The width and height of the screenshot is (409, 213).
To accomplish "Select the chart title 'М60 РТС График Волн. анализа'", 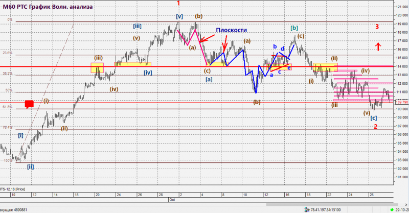I will tap(48, 7).
